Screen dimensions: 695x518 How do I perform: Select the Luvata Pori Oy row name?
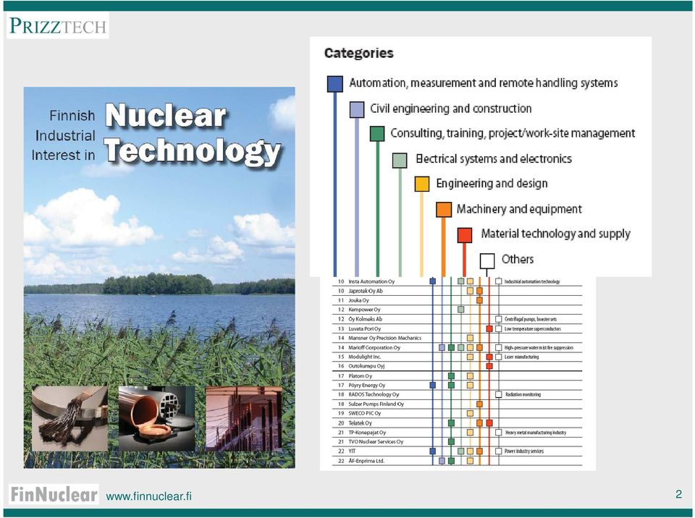(365, 328)
